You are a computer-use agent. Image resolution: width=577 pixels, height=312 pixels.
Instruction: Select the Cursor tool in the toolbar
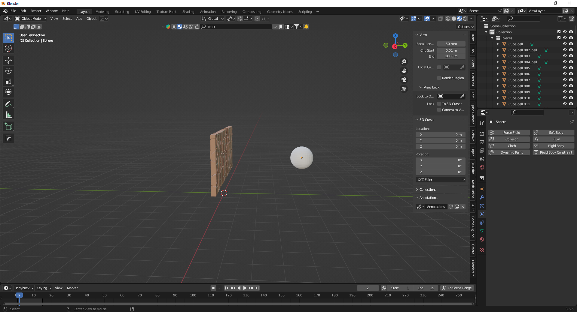[x=8, y=48]
